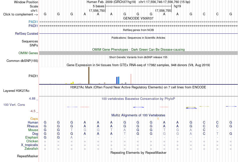238x162 pixels.
Task: Click the 'chr1:17,556,746-17,556,760 (15 bp)' position text
Action: [164, 2]
